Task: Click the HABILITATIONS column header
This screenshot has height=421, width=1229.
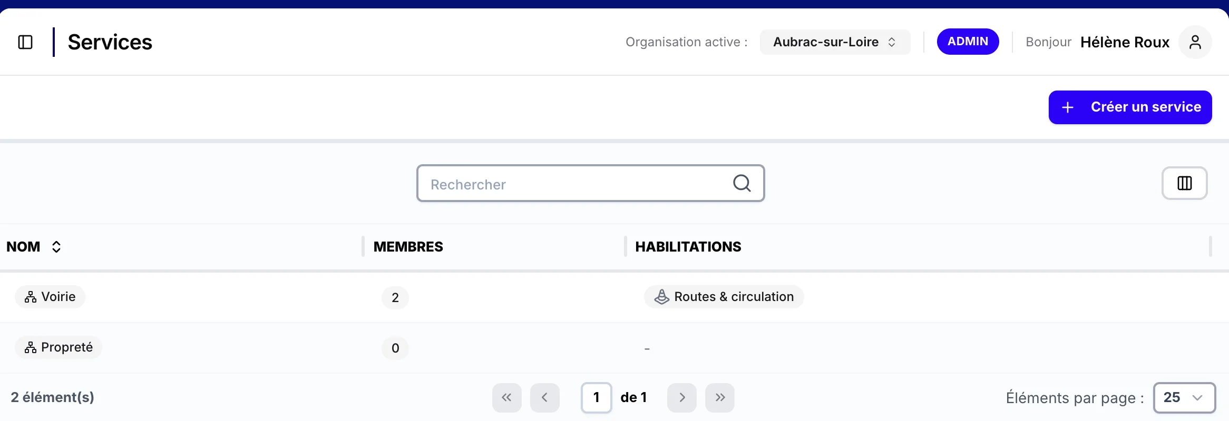Action: [688, 247]
